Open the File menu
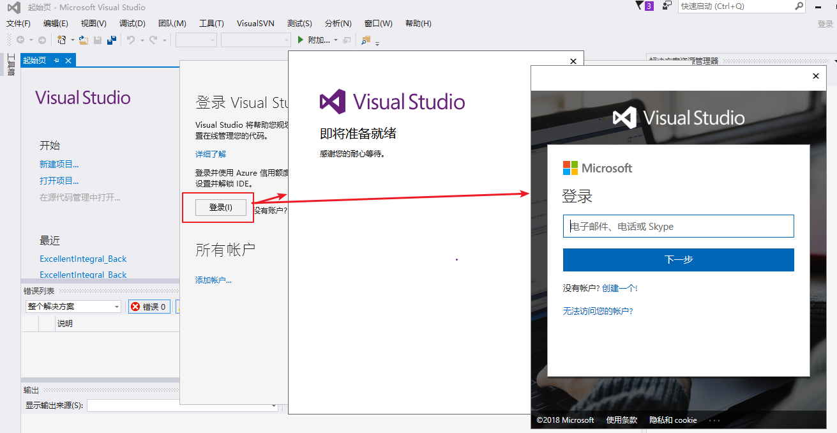The height and width of the screenshot is (433, 837). (18, 23)
